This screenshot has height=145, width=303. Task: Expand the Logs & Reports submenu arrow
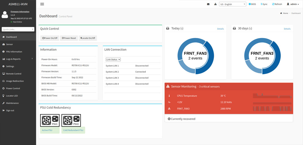32,59
